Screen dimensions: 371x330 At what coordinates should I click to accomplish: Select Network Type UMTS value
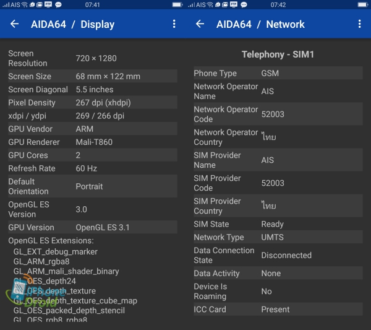click(272, 237)
